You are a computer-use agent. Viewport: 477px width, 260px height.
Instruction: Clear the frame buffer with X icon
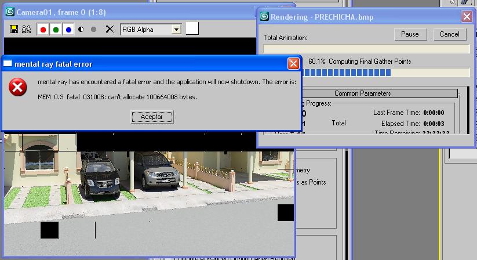pos(110,29)
